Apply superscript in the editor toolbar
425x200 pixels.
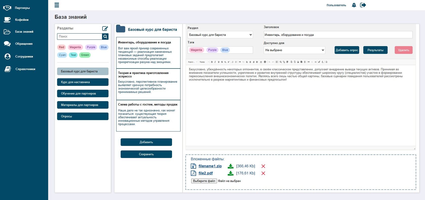pos(229,62)
